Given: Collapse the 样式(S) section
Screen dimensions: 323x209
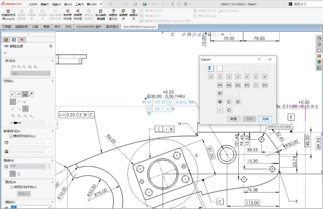Looking at the screenshot, I should (52, 61).
